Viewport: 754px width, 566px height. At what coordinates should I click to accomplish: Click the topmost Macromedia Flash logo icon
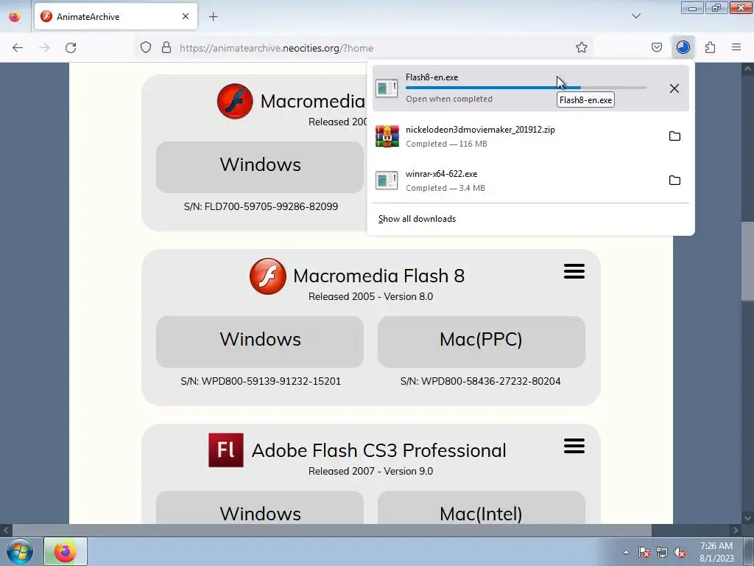tap(235, 101)
